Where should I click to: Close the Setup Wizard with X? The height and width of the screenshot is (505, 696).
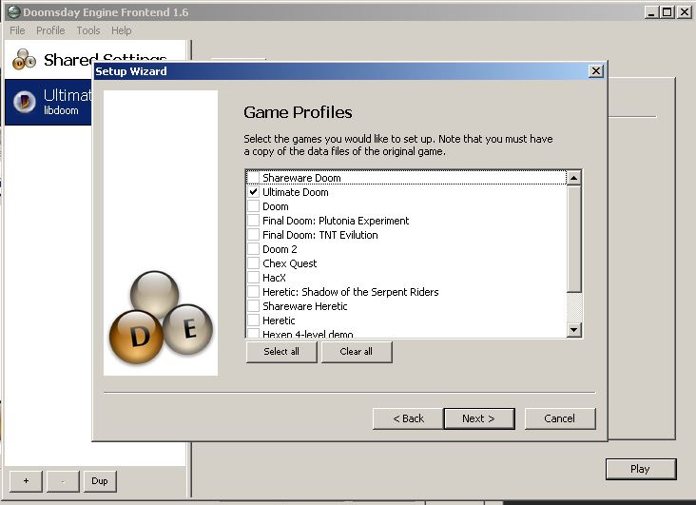[596, 71]
